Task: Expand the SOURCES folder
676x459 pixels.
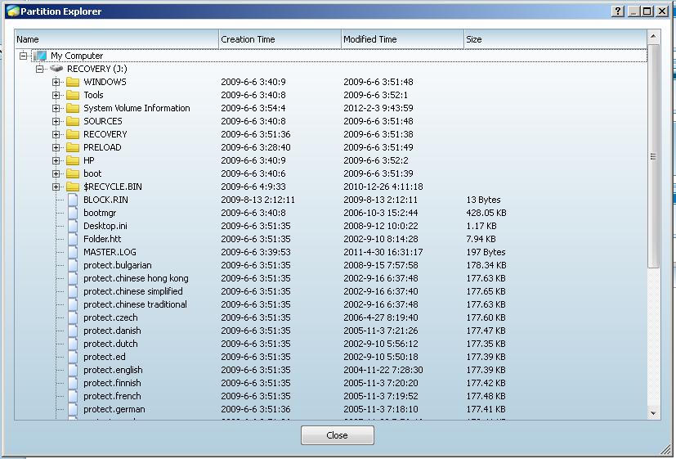Action: click(56, 121)
